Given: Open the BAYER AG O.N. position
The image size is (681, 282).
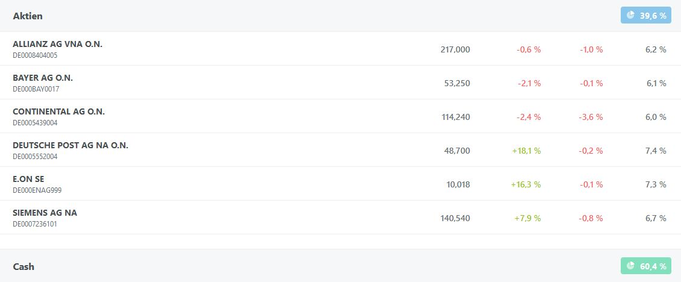Looking at the screenshot, I should (43, 78).
